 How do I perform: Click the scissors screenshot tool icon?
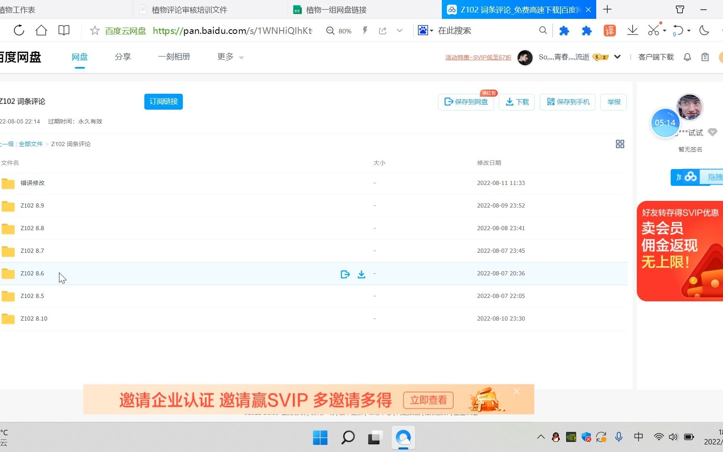653,30
